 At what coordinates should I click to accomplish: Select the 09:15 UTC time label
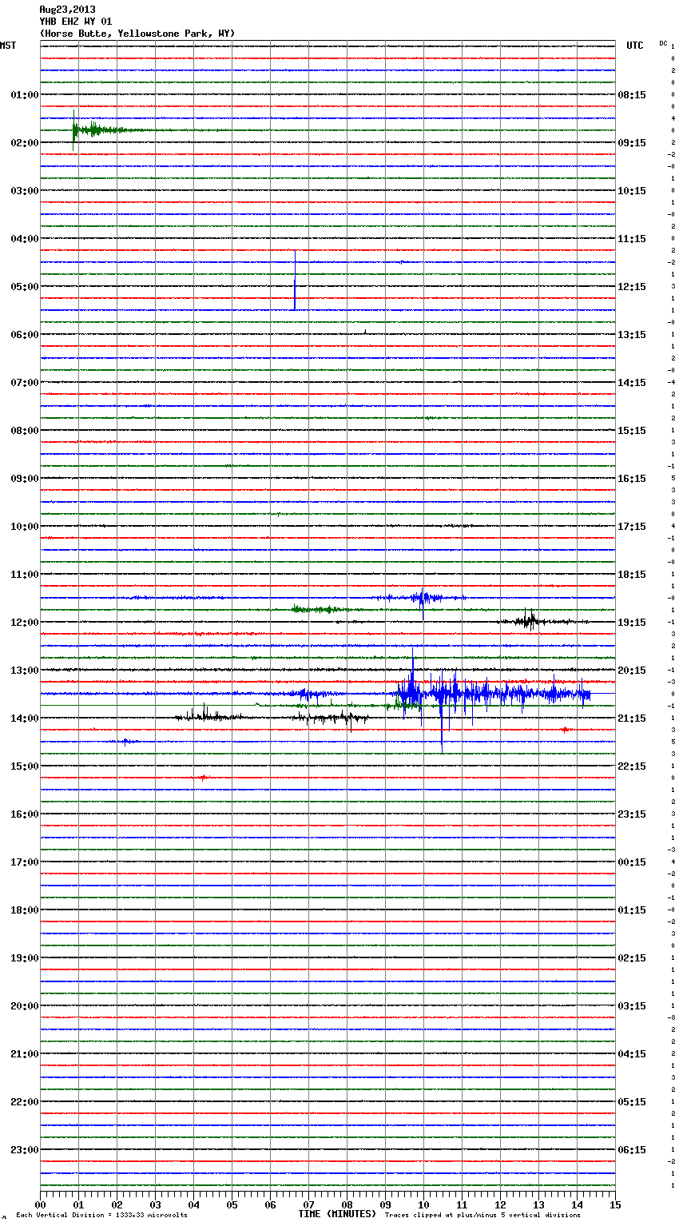click(x=632, y=143)
